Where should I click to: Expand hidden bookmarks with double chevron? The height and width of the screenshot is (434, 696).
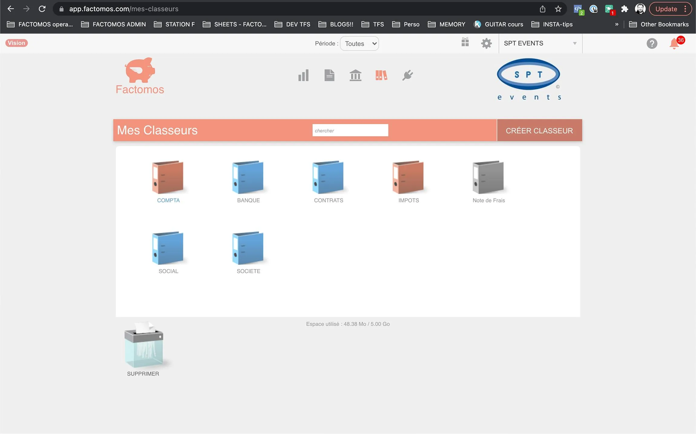coord(617,24)
